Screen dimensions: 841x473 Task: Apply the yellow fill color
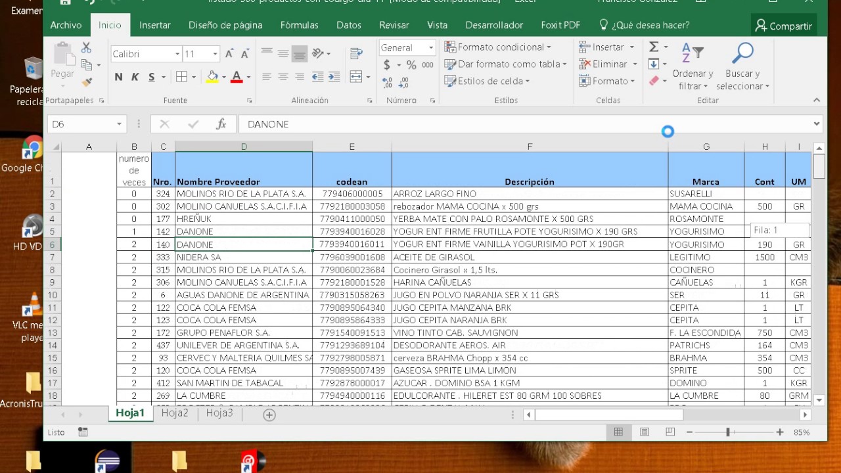coord(212,77)
